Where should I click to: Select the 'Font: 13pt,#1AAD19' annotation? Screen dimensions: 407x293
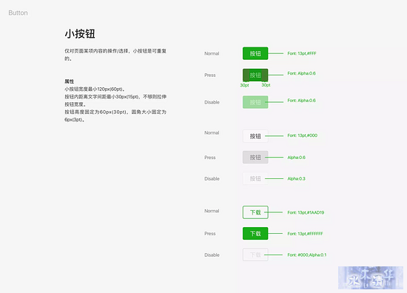click(306, 212)
